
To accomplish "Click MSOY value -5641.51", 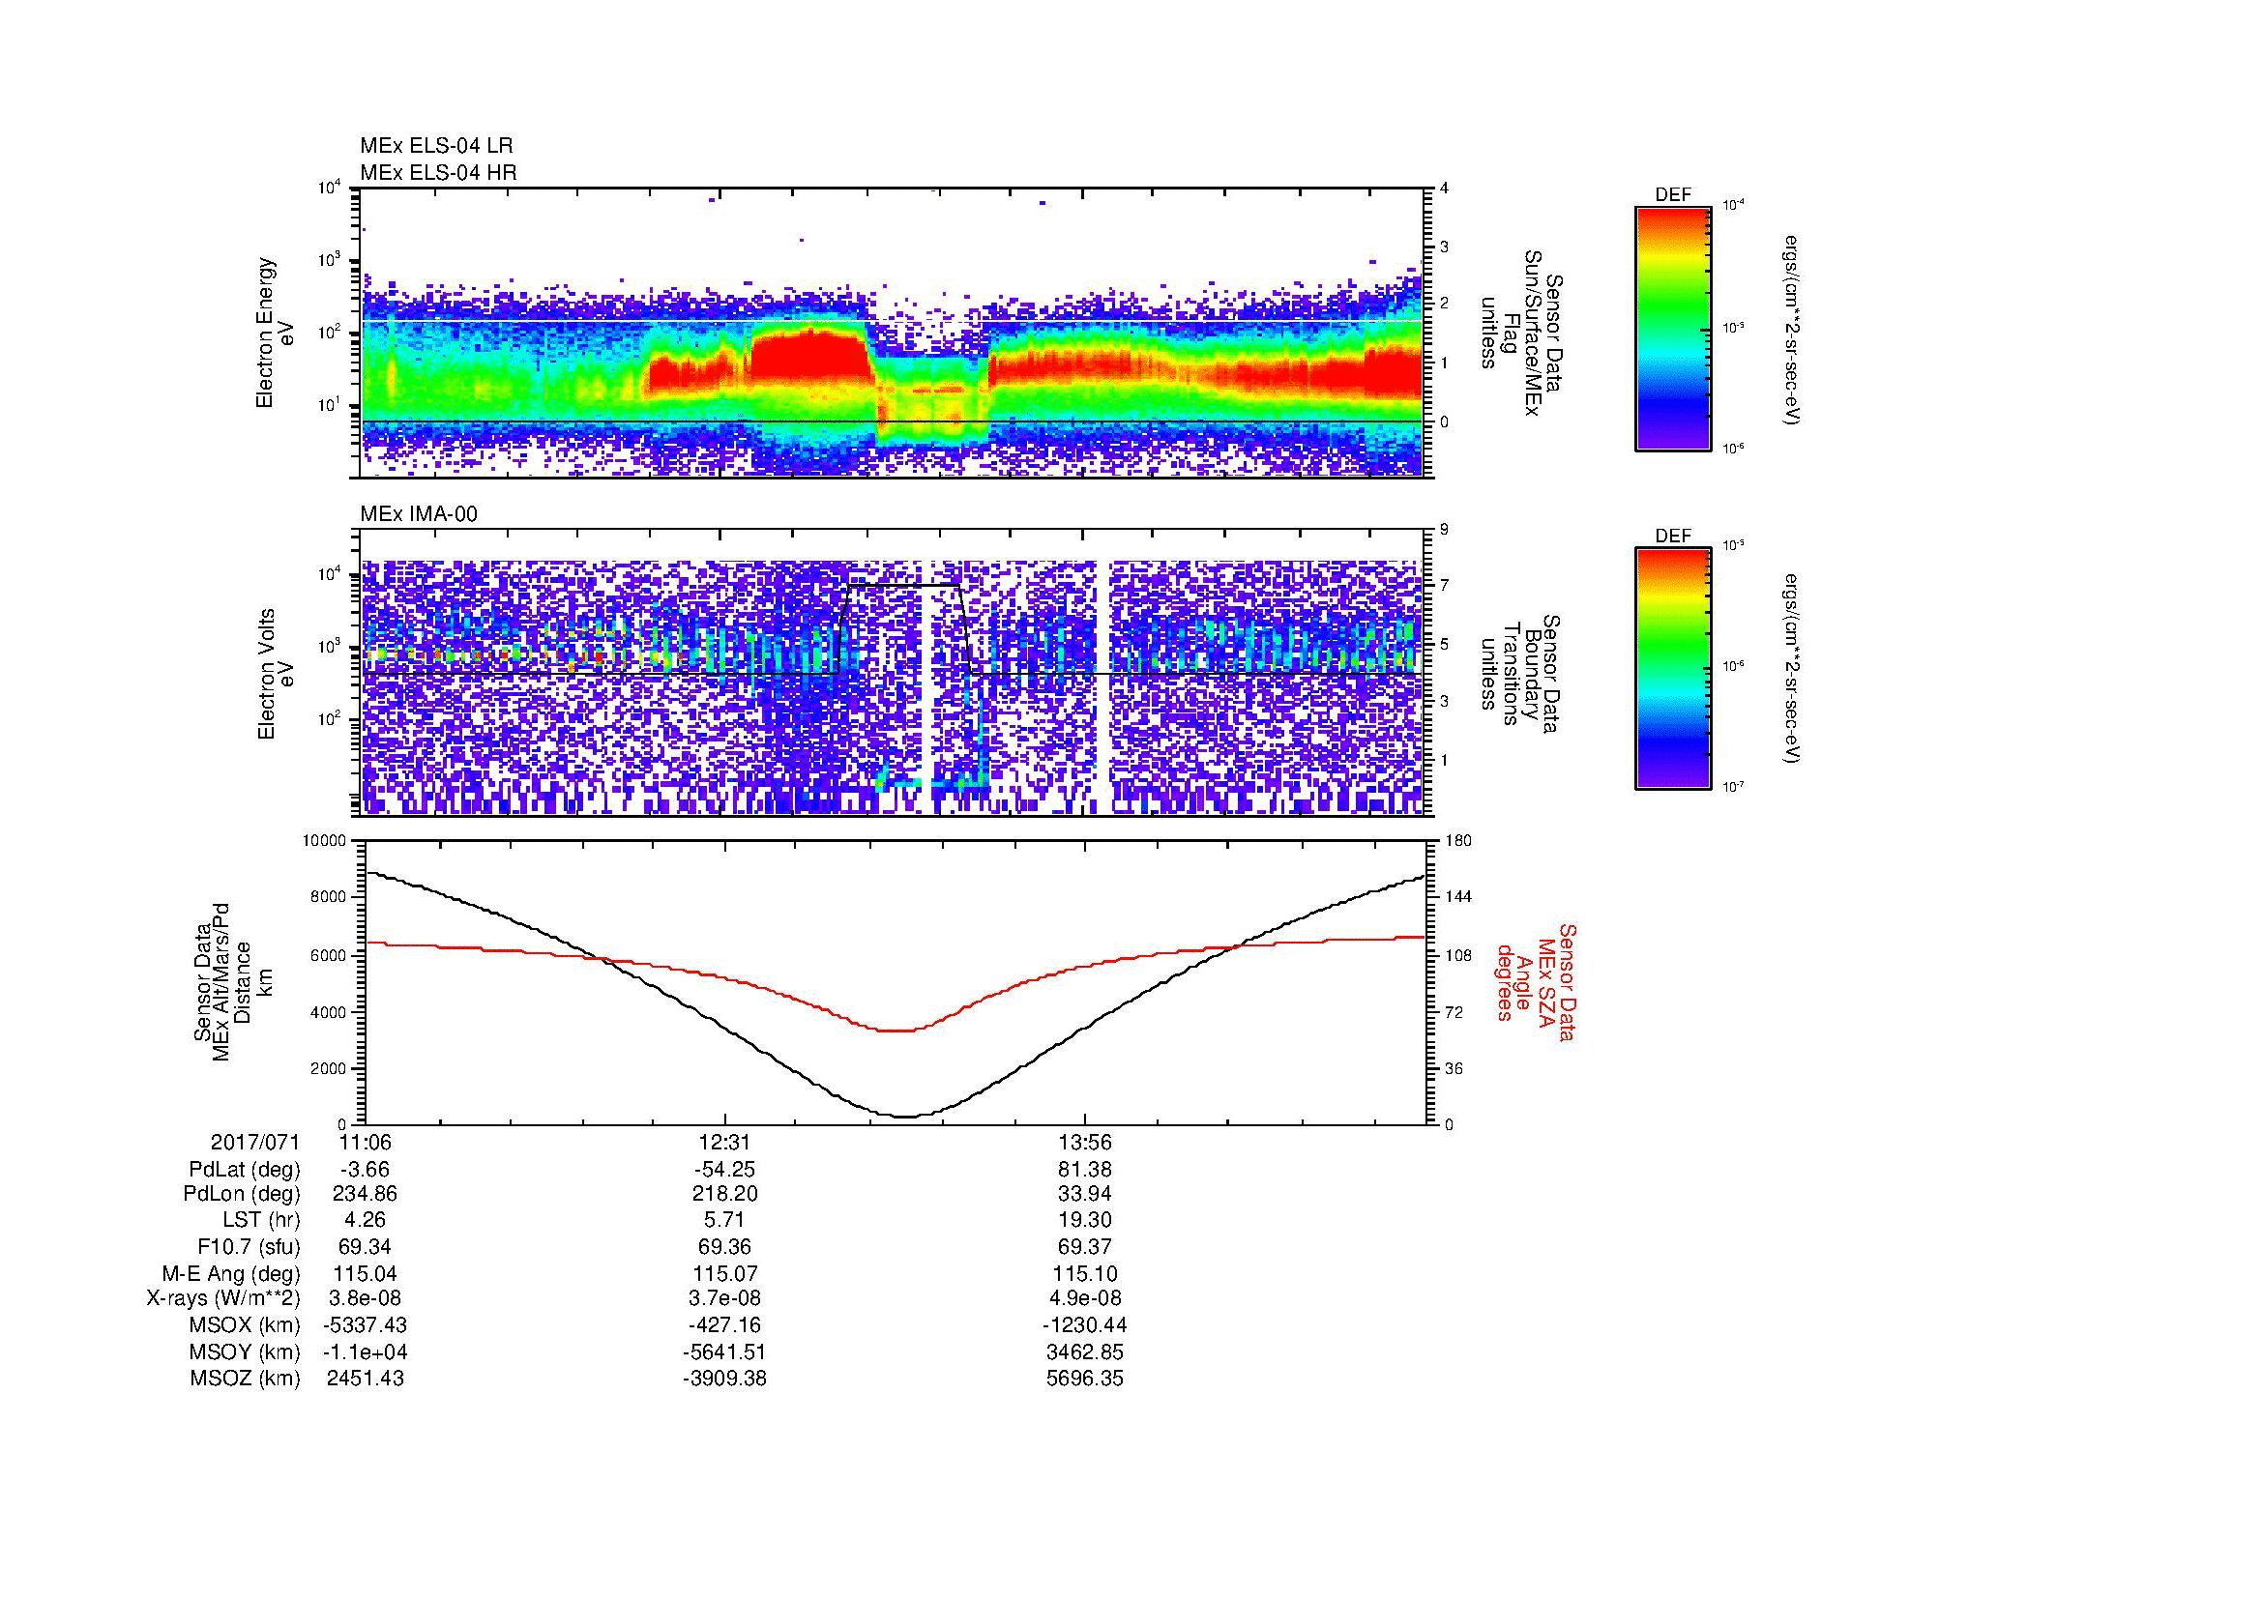I will 725,1351.
